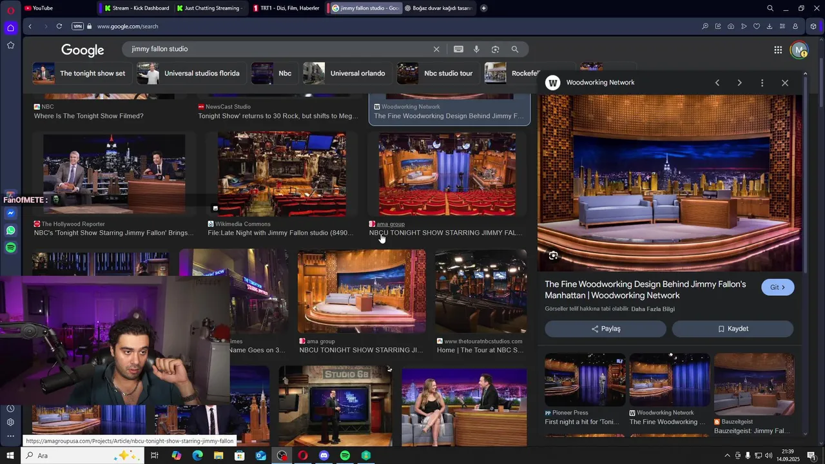The width and height of the screenshot is (825, 464).
Task: Open Microsoft Edge from the taskbar
Action: point(197,456)
